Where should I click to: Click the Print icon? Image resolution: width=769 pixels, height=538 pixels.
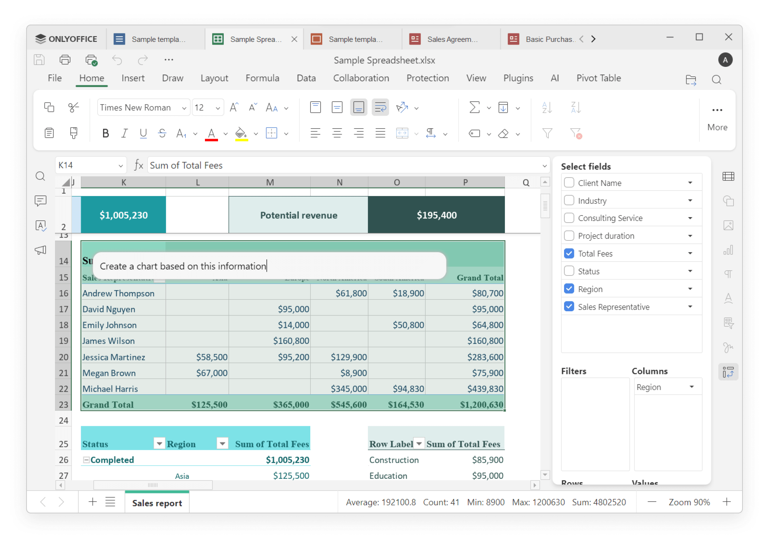pyautogui.click(x=65, y=60)
